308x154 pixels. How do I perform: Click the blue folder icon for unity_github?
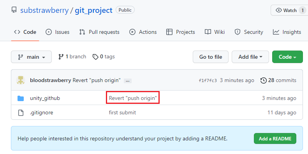(x=21, y=98)
